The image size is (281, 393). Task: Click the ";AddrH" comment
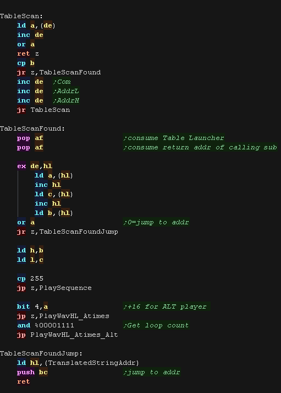point(66,100)
